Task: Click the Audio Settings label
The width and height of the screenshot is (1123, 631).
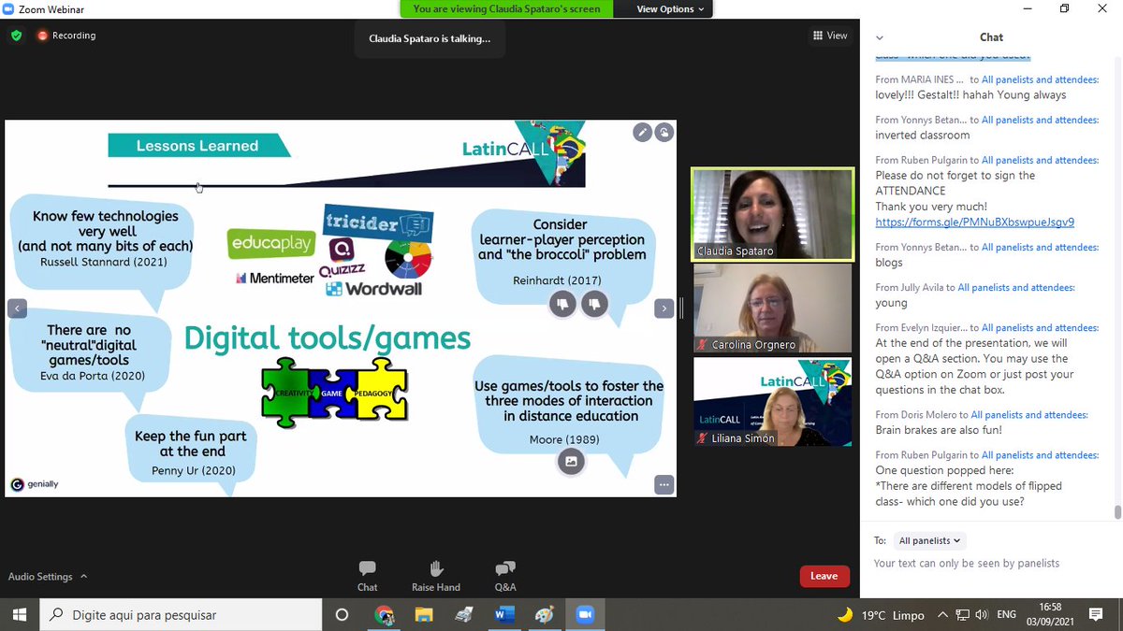Action: coord(40,577)
